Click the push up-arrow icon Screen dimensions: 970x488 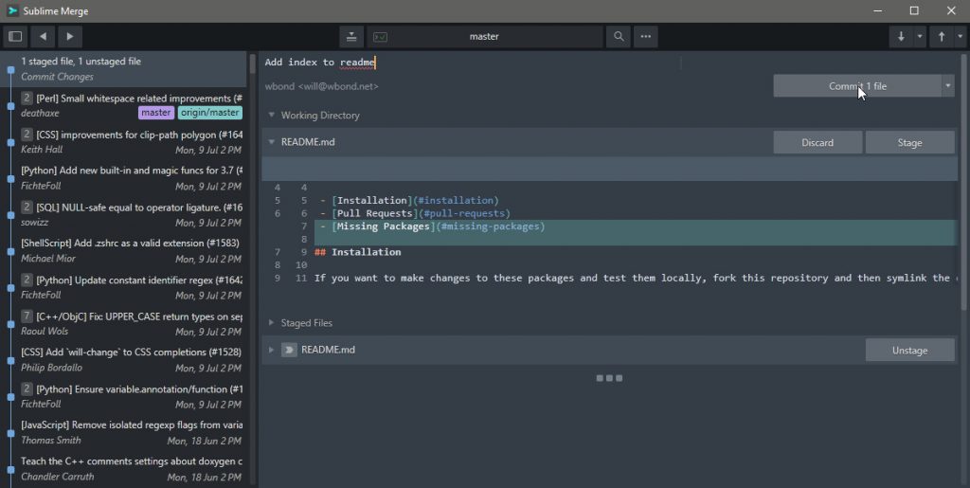click(x=942, y=37)
